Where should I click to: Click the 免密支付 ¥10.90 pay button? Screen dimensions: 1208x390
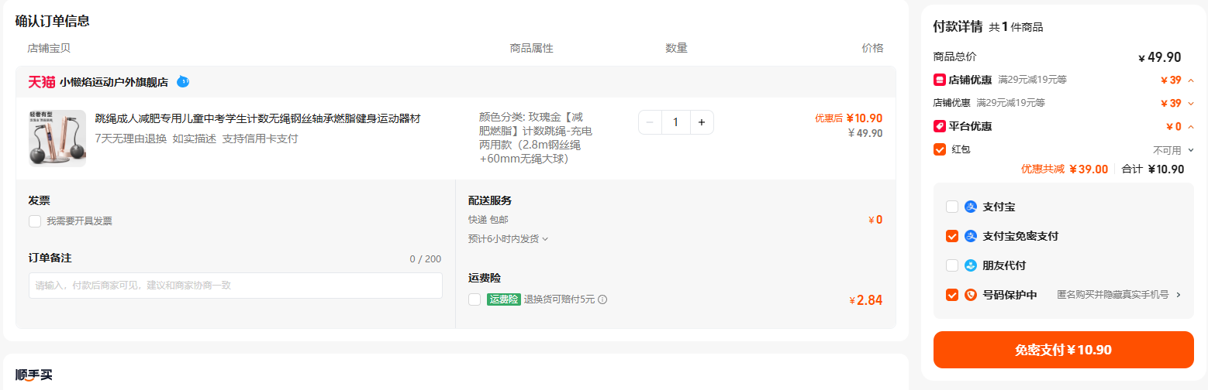tap(1063, 350)
